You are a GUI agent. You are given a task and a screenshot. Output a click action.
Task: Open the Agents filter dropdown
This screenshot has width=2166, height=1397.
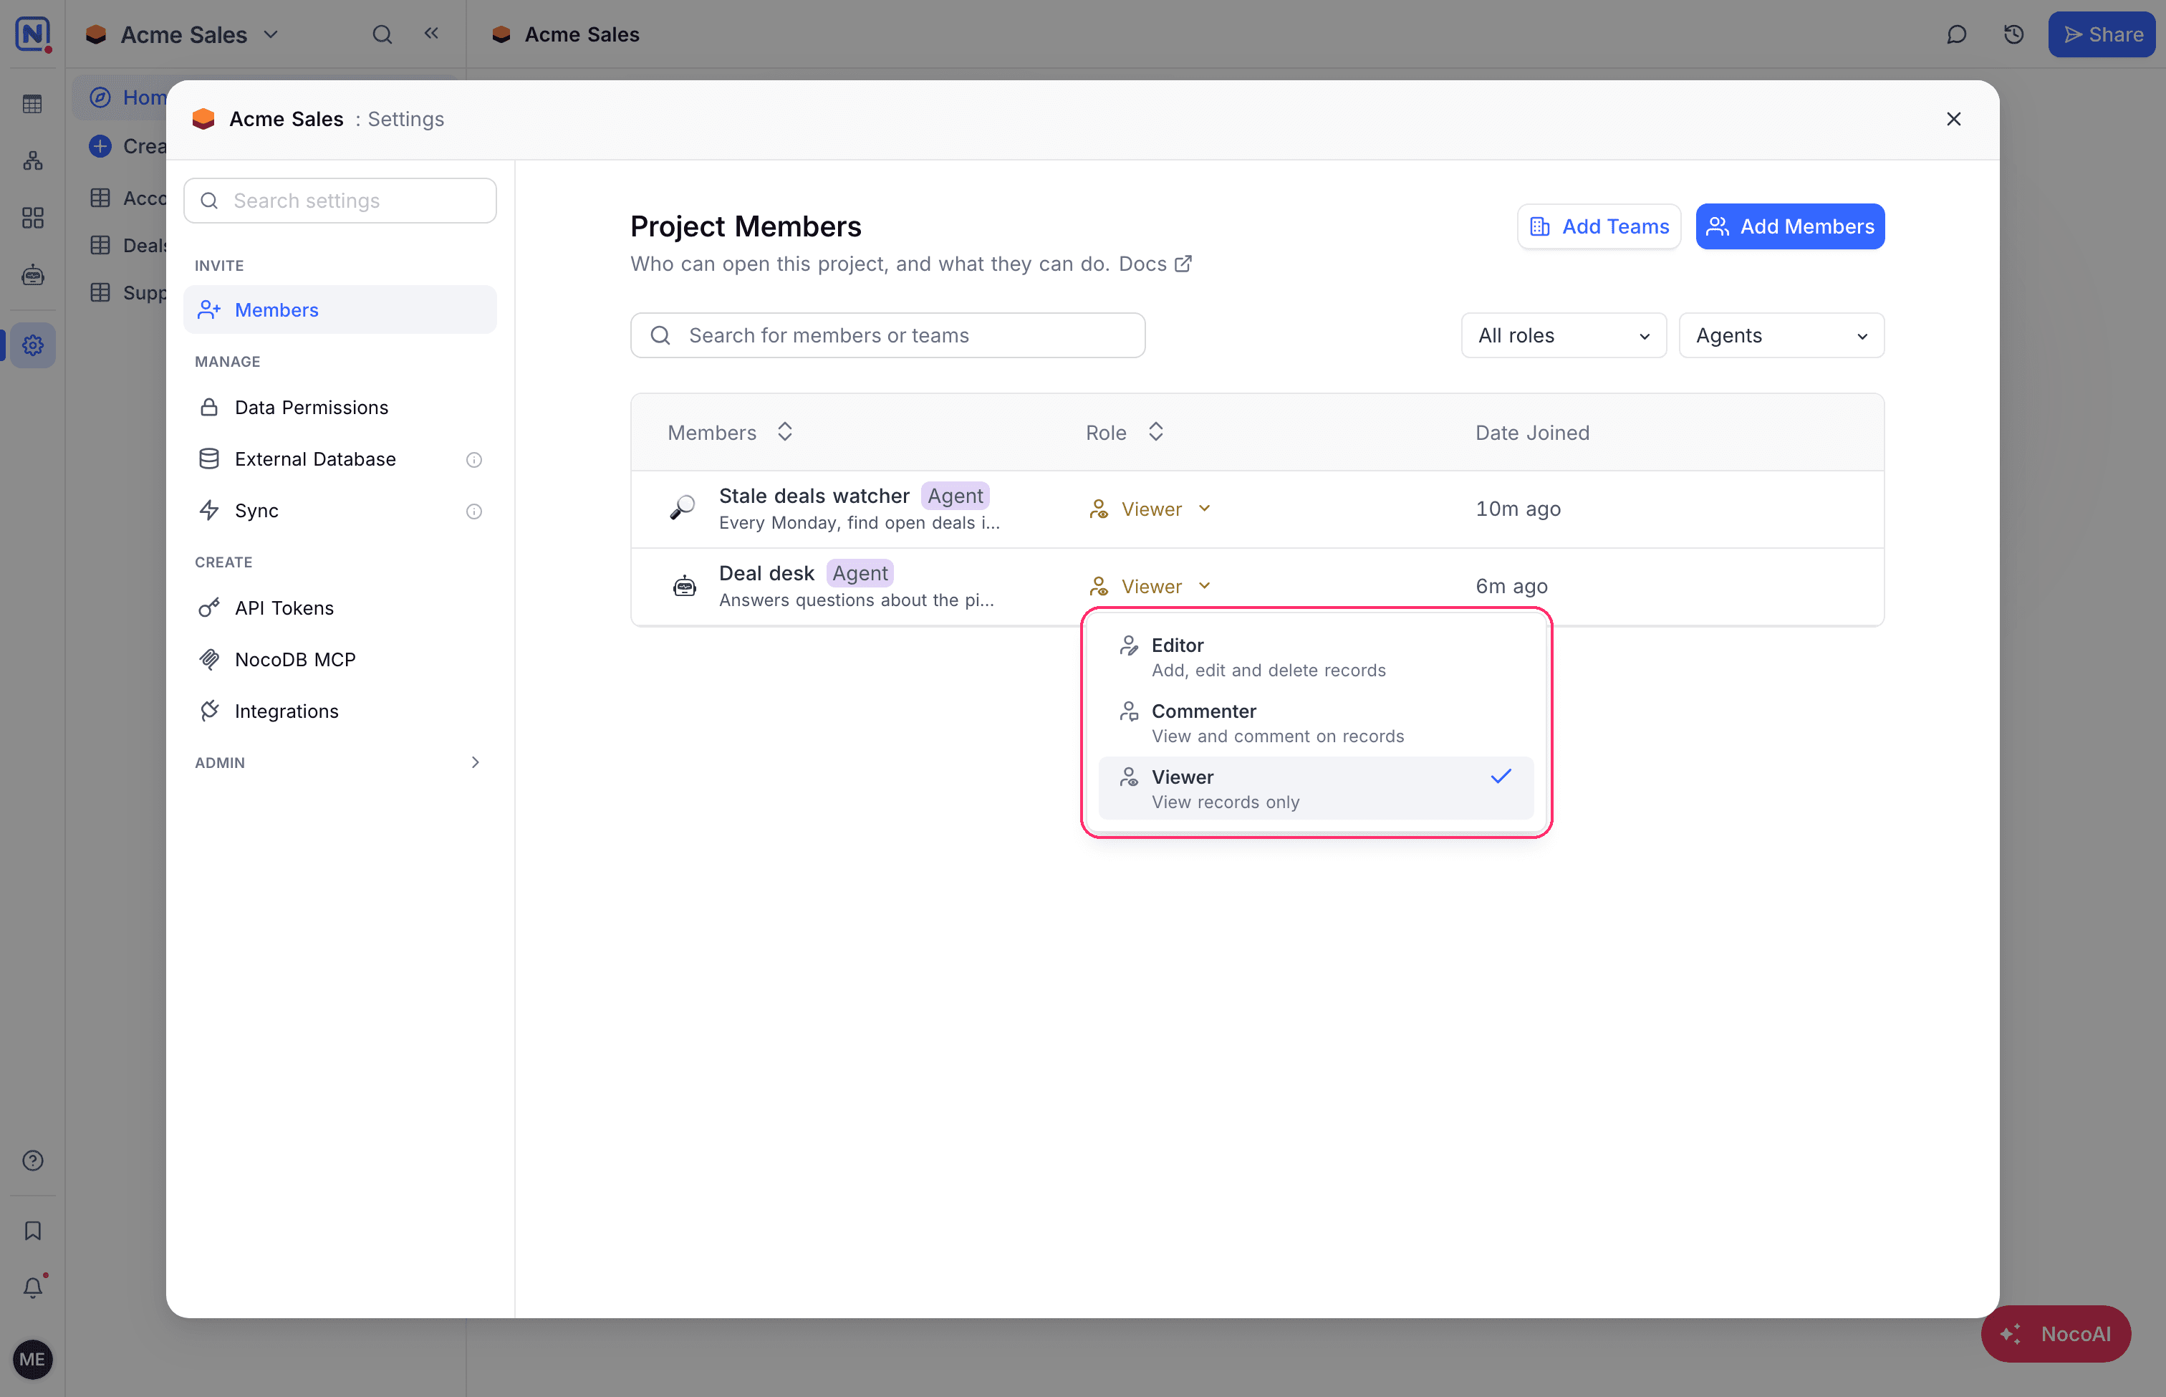coord(1781,336)
